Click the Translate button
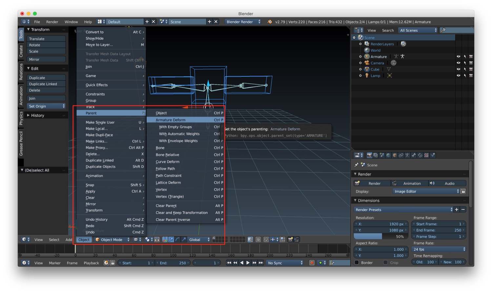The height and width of the screenshot is (292, 492). click(46, 39)
